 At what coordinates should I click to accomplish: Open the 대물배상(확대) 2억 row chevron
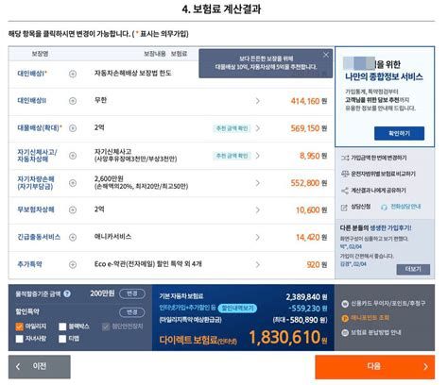258,128
